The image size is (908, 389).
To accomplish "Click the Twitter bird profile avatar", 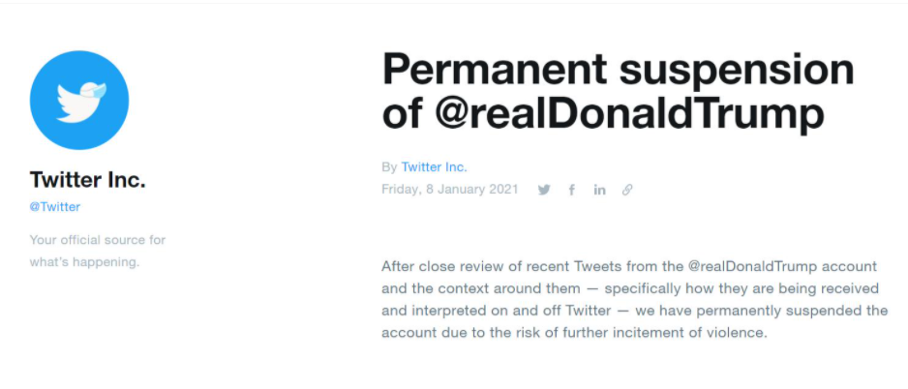I will click(x=79, y=101).
